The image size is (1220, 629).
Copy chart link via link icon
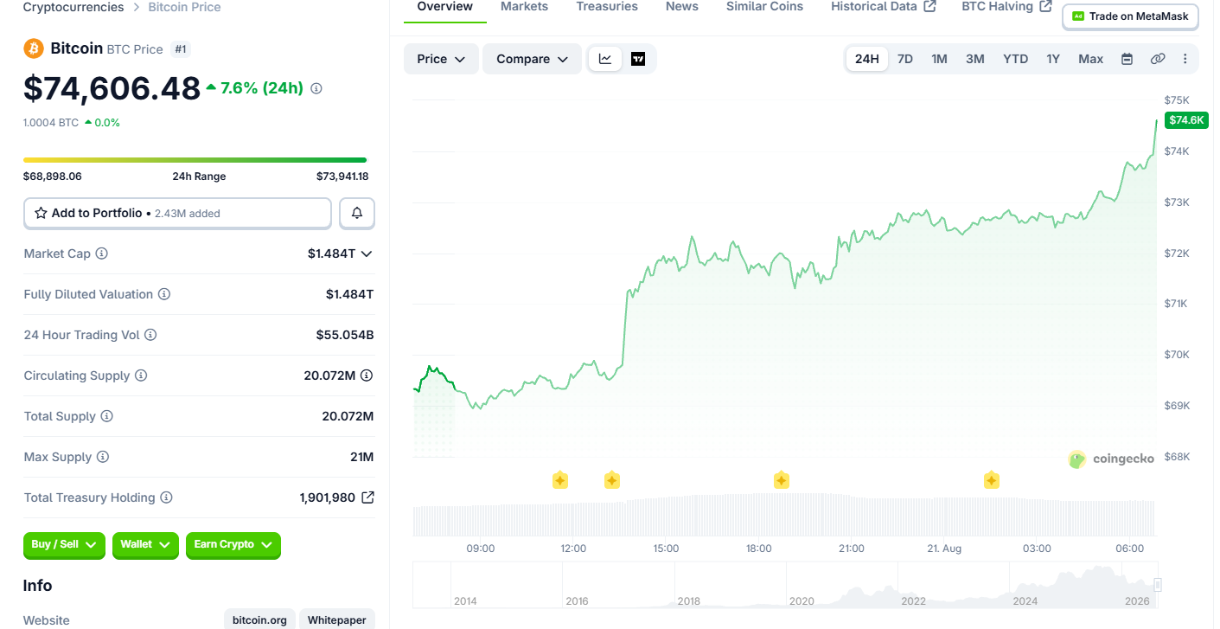point(1157,59)
